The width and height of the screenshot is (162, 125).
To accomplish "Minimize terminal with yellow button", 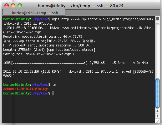I will click(x=13, y=6).
